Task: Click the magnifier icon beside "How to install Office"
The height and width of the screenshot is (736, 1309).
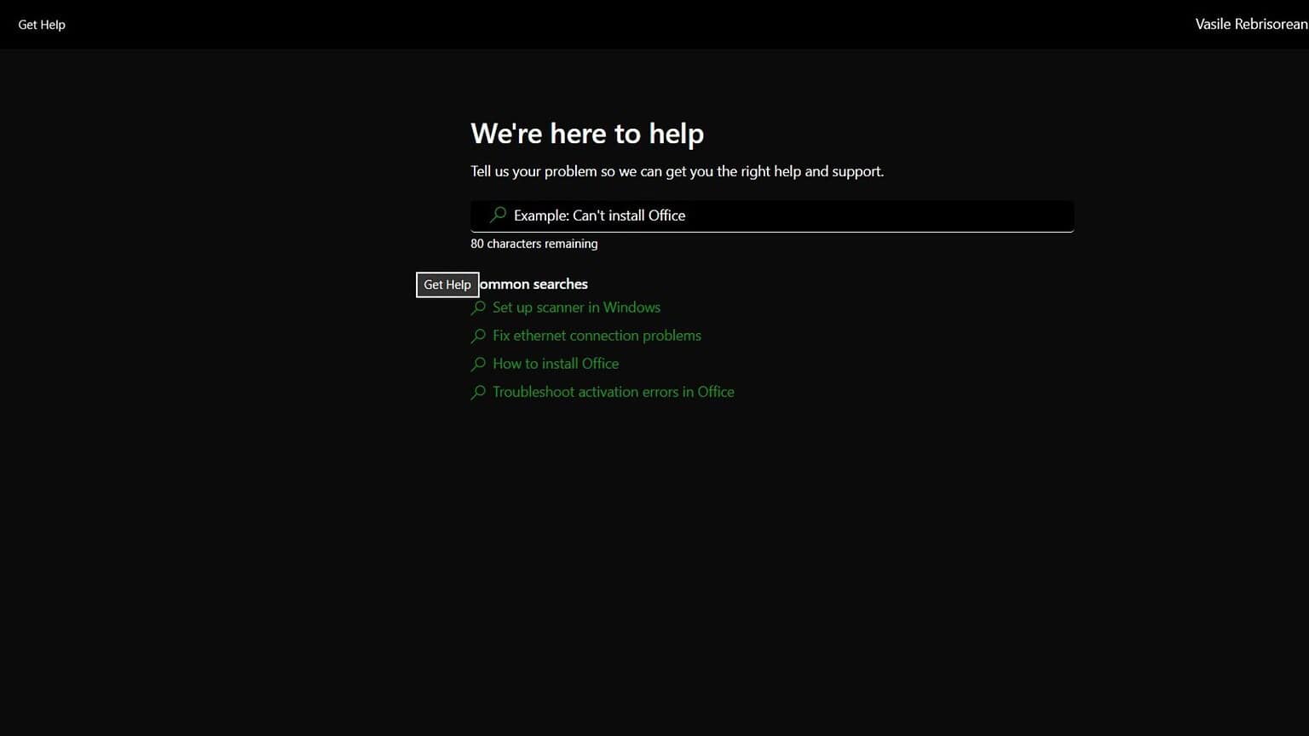Action: 478,364
